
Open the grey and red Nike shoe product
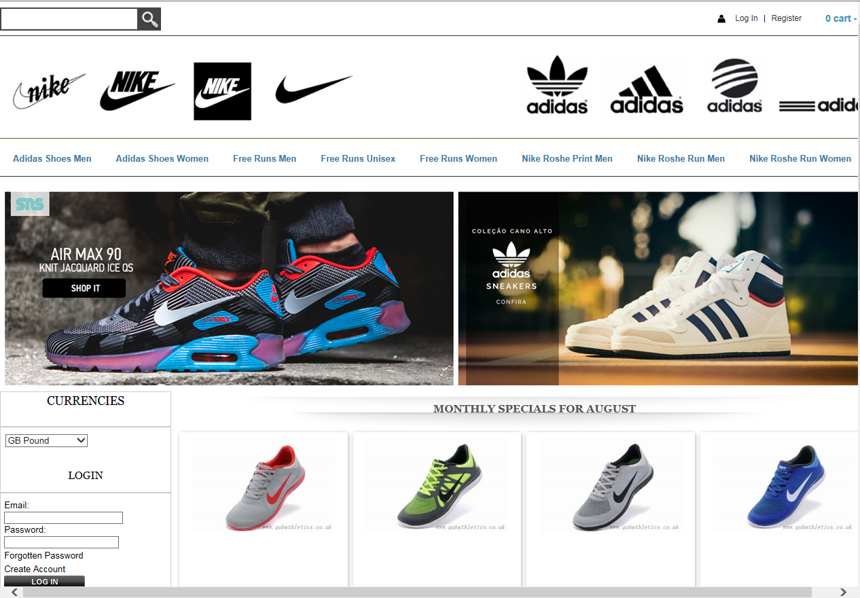[x=264, y=486]
